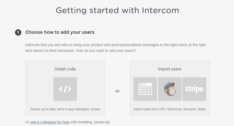The height and width of the screenshot is (126, 234).
Task: Choose the Mailchimp monkey icon
Action: (x=170, y=89)
